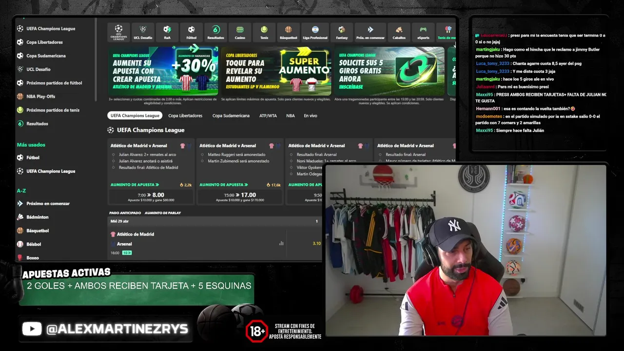Click the Pago Anticipado label

point(125,213)
